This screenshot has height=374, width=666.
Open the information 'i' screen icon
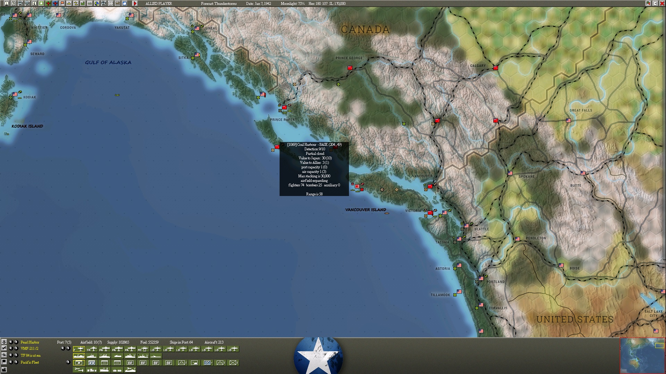(34, 3)
